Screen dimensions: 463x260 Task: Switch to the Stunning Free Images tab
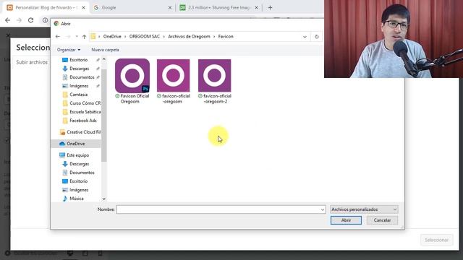219,8
